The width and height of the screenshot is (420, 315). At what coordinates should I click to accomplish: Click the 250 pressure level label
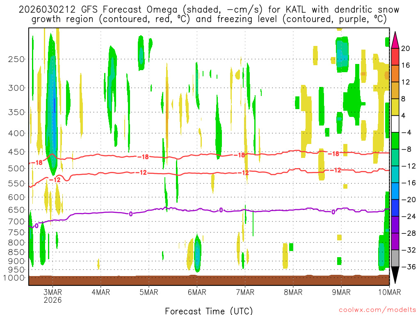click(x=16, y=59)
